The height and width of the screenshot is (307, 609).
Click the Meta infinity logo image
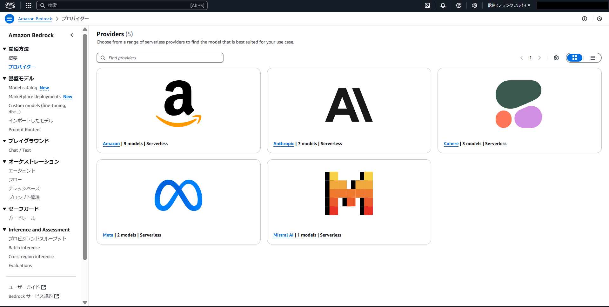coord(178,195)
